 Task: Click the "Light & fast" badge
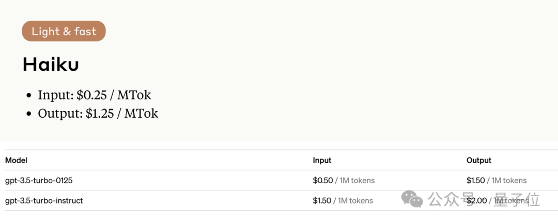(64, 31)
